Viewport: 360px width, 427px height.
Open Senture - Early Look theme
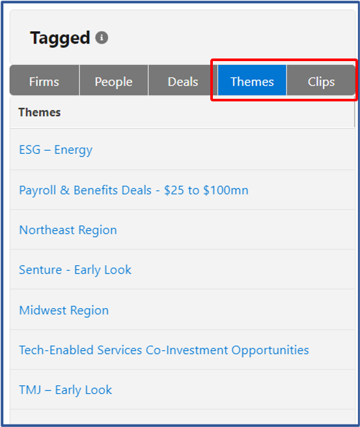click(x=75, y=270)
